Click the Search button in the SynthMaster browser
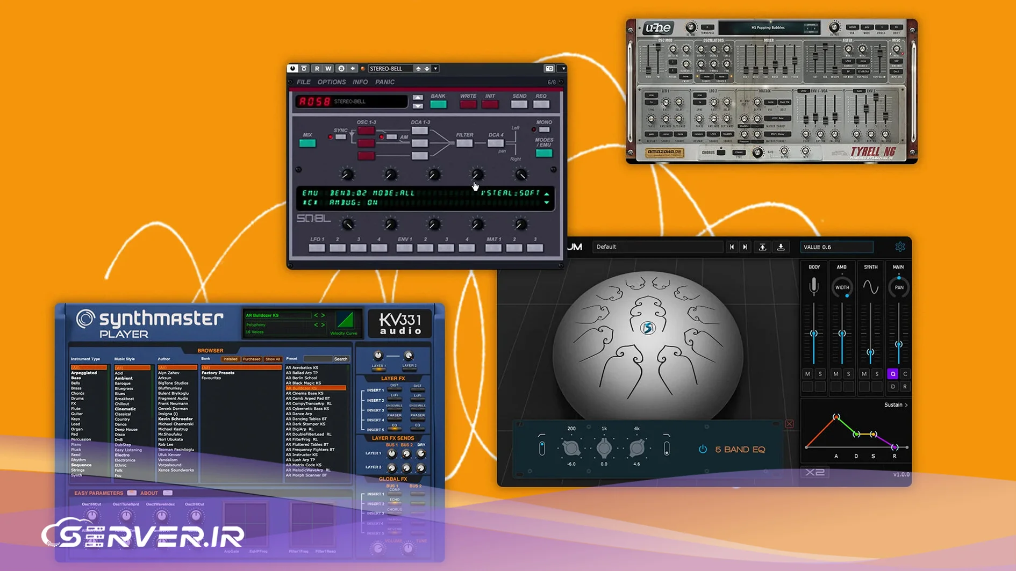The height and width of the screenshot is (571, 1016). click(x=341, y=358)
